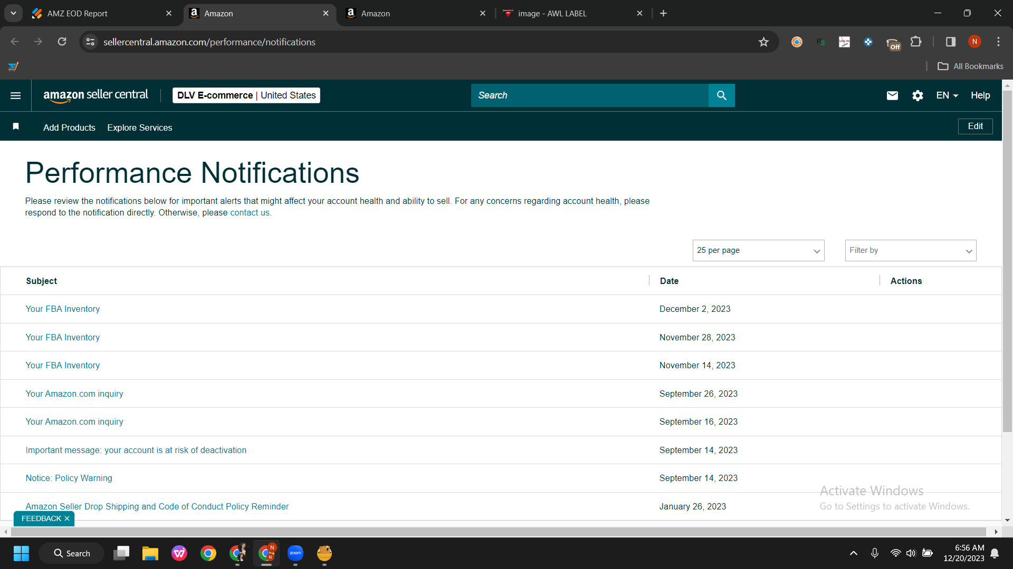Toggle the browser side panel icon
The height and width of the screenshot is (569, 1013).
tap(951, 42)
